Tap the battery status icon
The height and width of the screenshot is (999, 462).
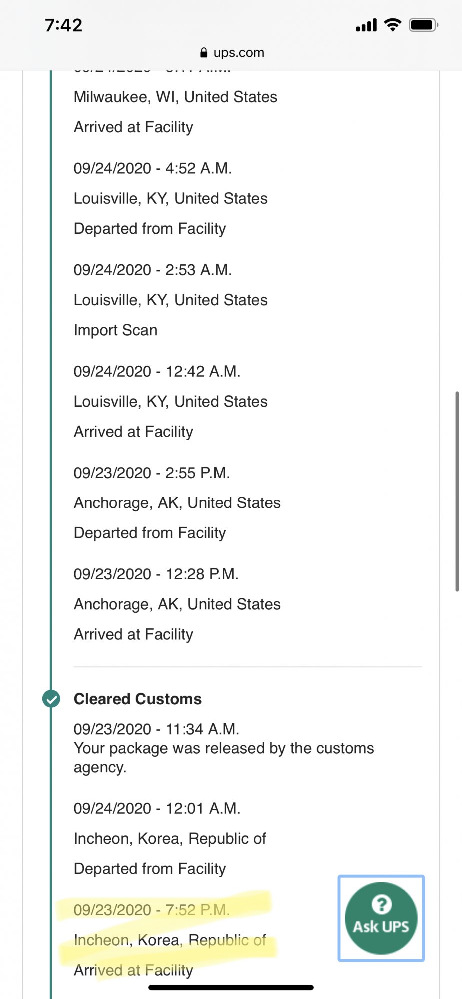point(423,25)
